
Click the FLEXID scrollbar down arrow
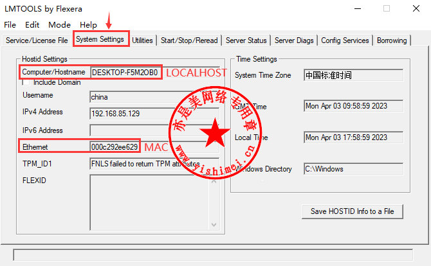[x=214, y=225]
